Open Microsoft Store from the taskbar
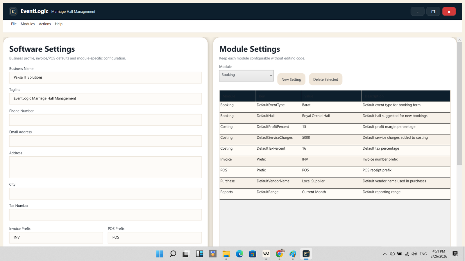The width and height of the screenshot is (465, 261). click(253, 254)
